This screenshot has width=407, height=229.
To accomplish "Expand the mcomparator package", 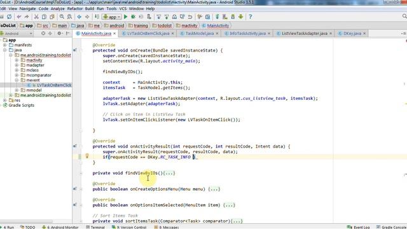I will [x=17, y=75].
